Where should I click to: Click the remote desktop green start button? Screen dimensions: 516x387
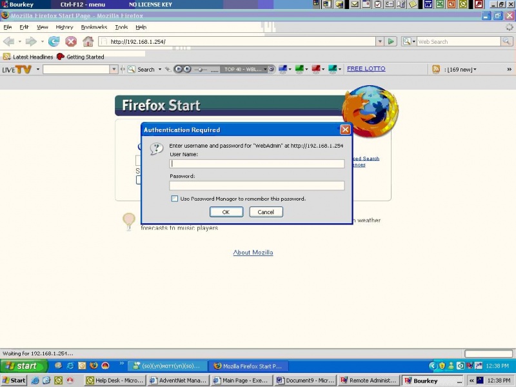pos(24,366)
